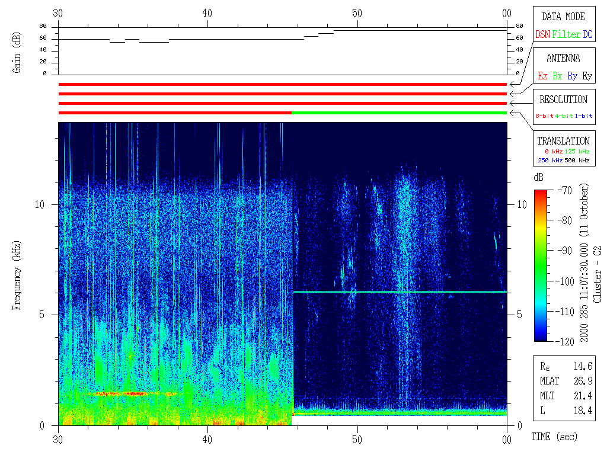This screenshot has width=607, height=455.
Task: Click the top red data mode status bar
Action: [x=282, y=84]
